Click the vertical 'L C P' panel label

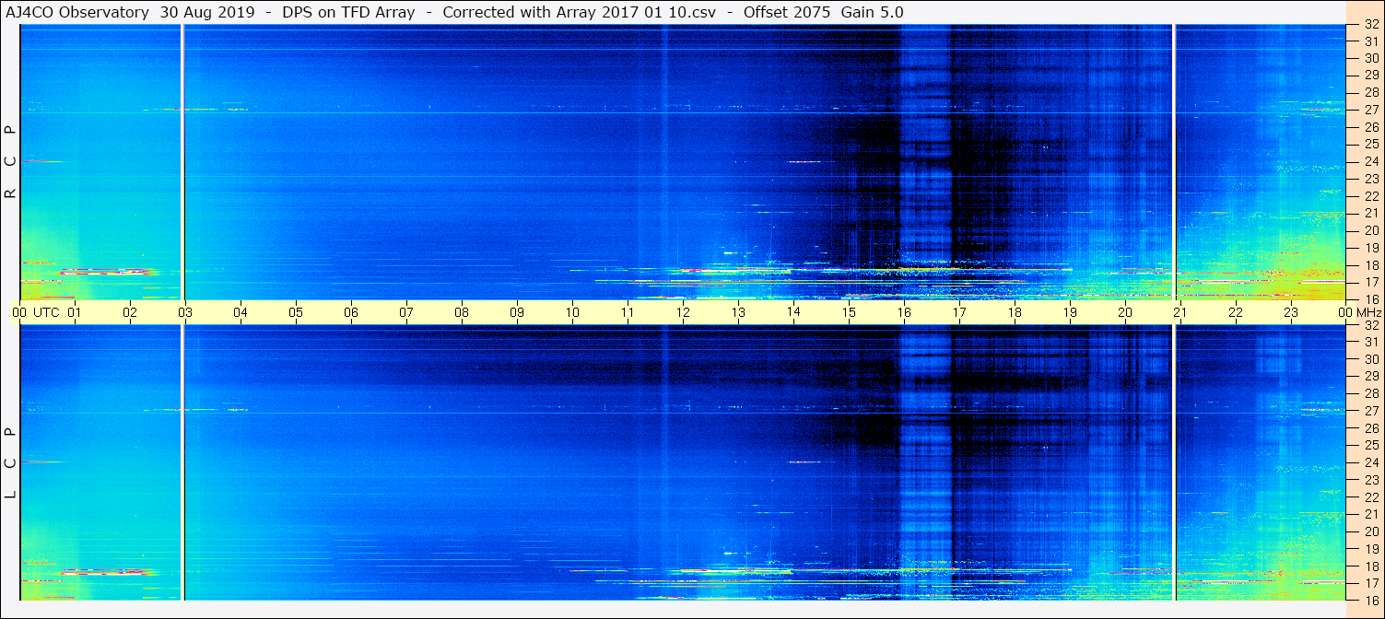(11, 463)
